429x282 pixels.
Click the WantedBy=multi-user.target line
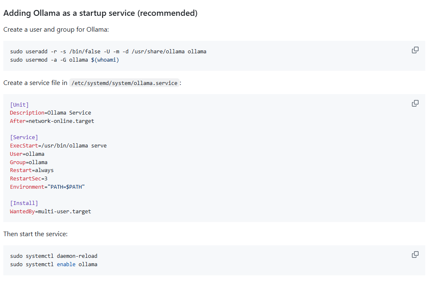(x=50, y=211)
